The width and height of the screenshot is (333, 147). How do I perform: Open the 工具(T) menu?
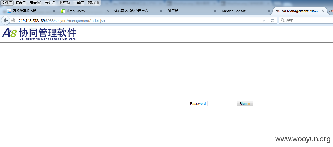pyautogui.click(x=78, y=3)
